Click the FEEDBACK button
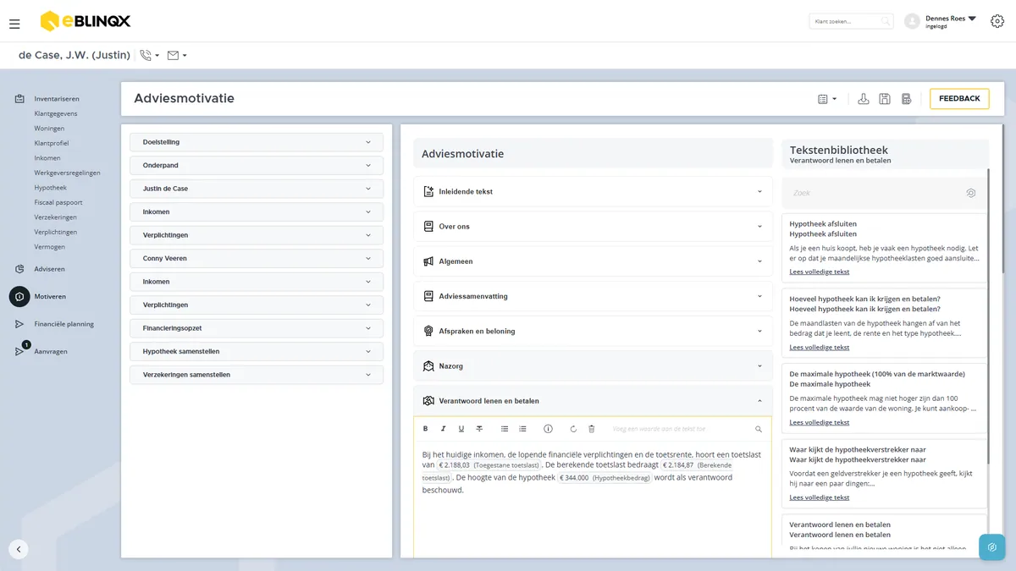The width and height of the screenshot is (1016, 571). coord(959,99)
